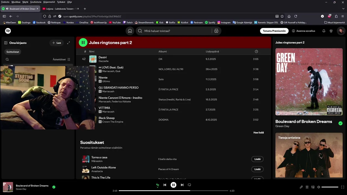Open the user profile avatar
The image size is (347, 195).
341,31
